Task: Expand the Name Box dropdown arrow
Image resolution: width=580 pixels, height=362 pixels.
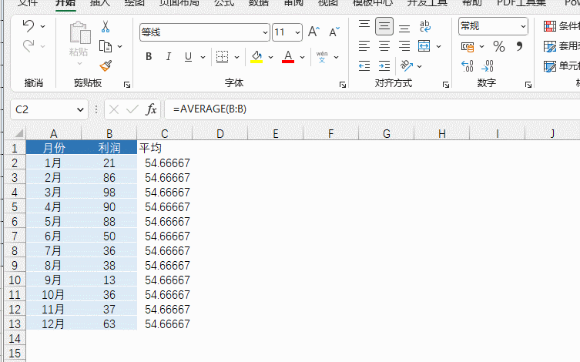Action: pos(80,109)
